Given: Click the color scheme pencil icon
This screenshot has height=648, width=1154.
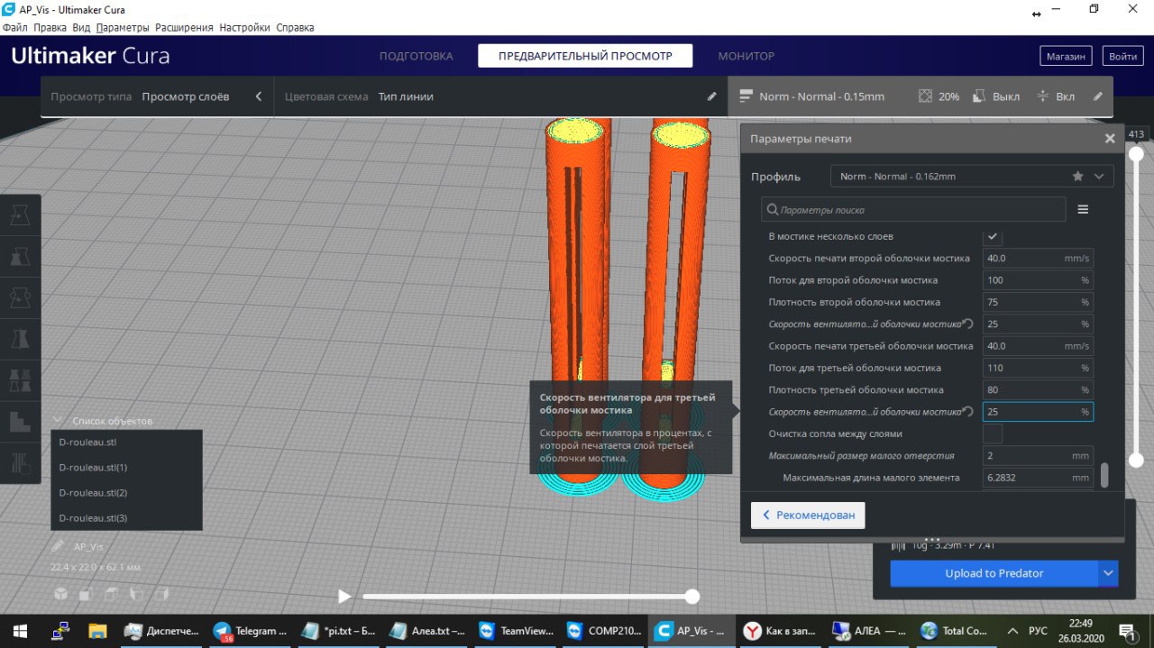Looking at the screenshot, I should [x=711, y=96].
